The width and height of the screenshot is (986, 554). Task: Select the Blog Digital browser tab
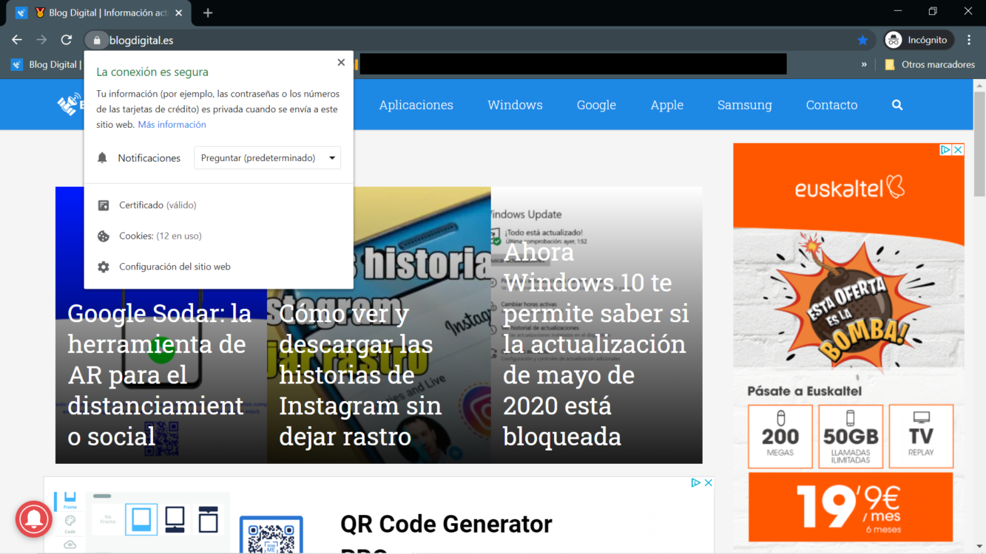pyautogui.click(x=100, y=13)
